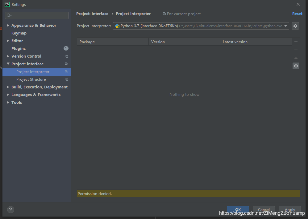Screen dimensions: 308x219
Task: Open the Project Interpreter dropdown arrow
Action: [x=285, y=26]
